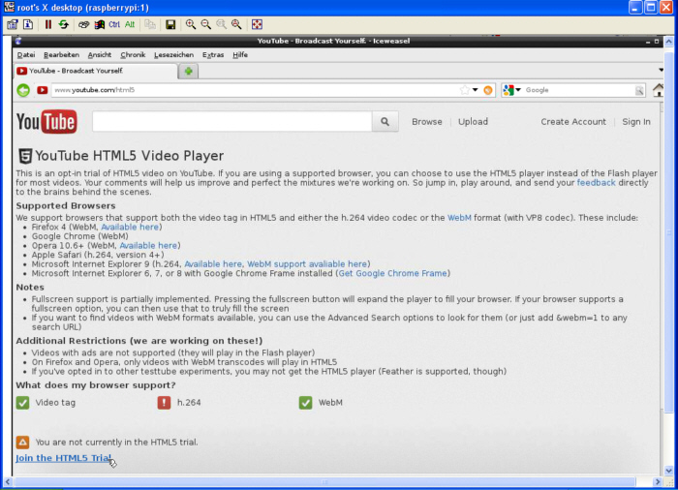Click the VNC viewer scroll left arrow
The height and width of the screenshot is (490, 678).
(x=8, y=482)
